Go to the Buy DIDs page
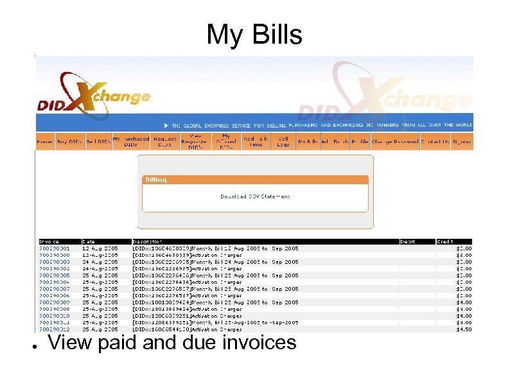 pos(69,141)
